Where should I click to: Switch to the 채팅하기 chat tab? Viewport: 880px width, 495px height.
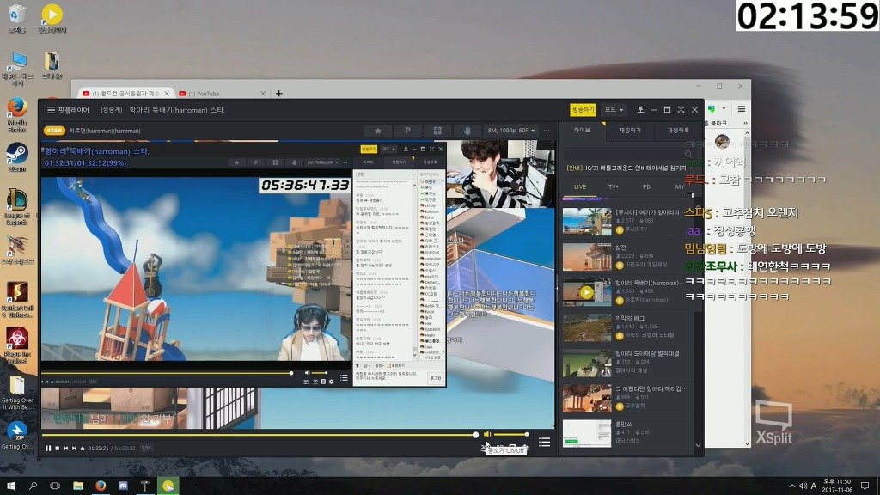630,131
